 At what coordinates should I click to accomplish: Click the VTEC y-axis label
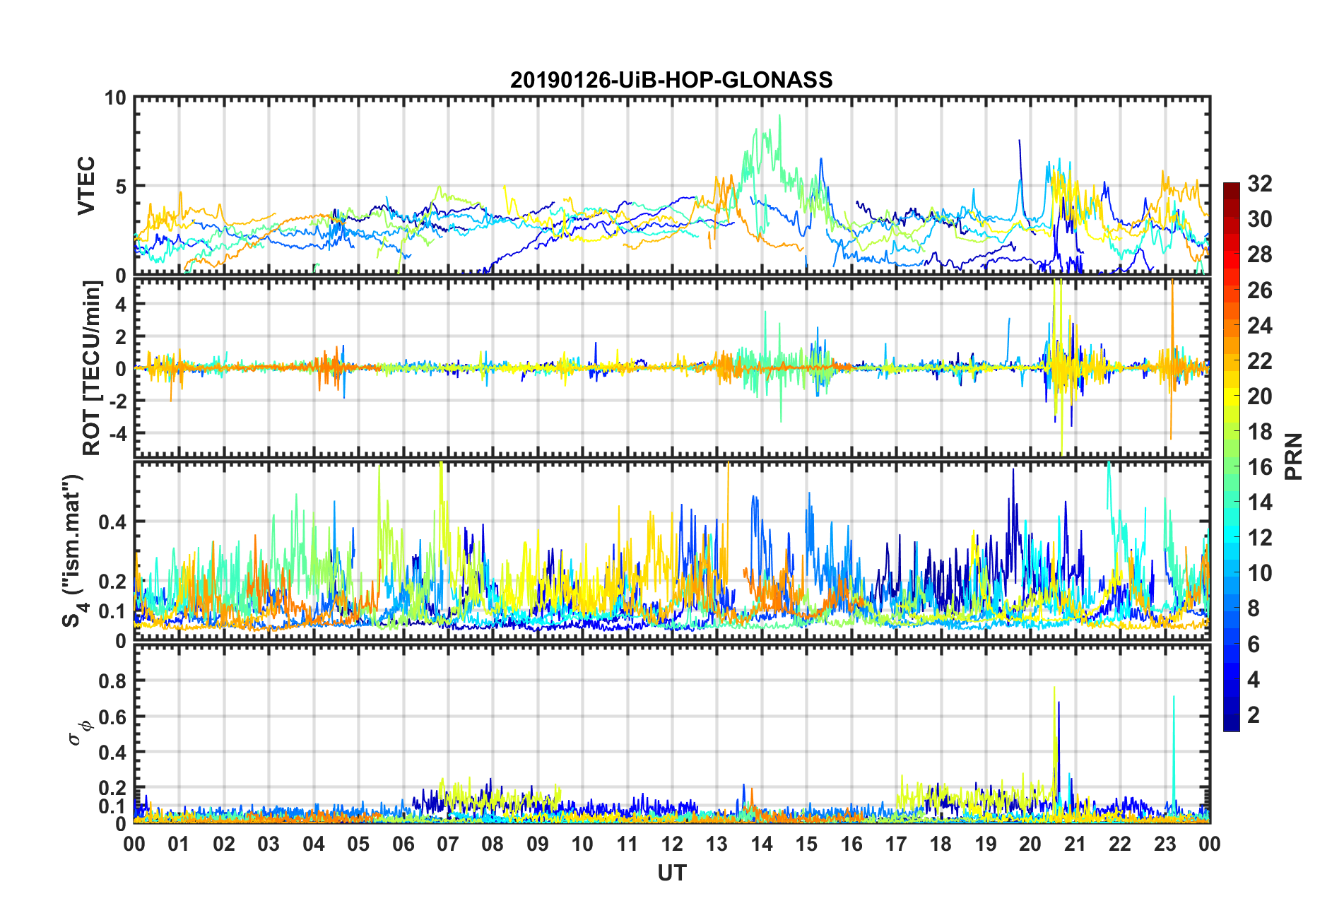86,186
